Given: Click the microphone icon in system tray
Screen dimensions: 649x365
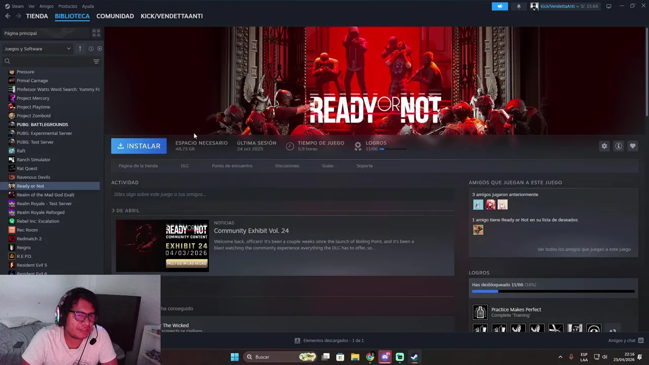Looking at the screenshot, I should point(571,357).
